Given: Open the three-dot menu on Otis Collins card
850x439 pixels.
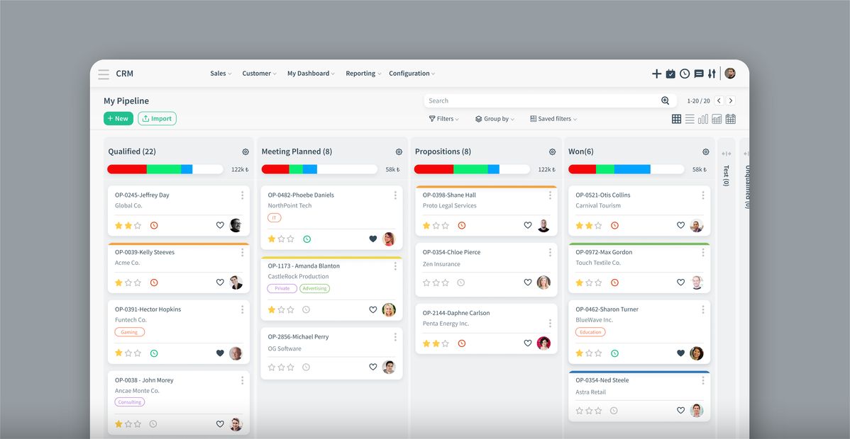Looking at the screenshot, I should 703,195.
